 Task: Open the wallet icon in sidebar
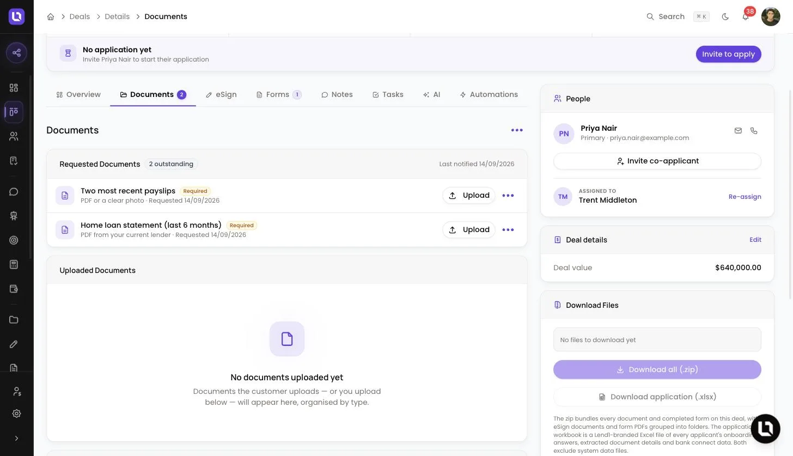coord(14,289)
